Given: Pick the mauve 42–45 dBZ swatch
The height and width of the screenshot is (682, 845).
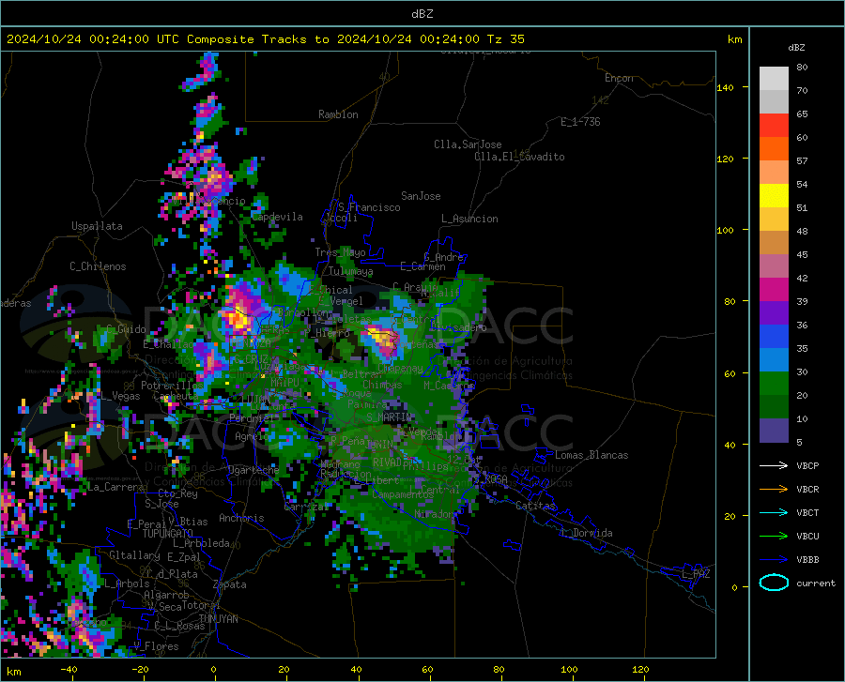Looking at the screenshot, I should tap(774, 266).
